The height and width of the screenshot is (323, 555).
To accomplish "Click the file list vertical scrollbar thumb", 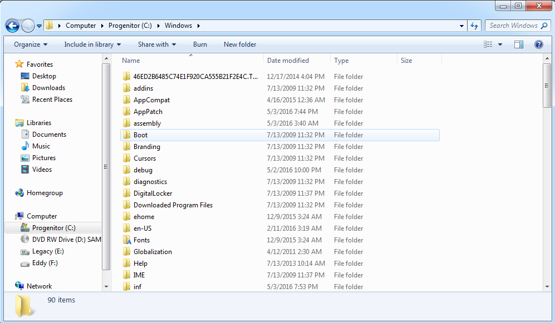I will tap(547, 86).
